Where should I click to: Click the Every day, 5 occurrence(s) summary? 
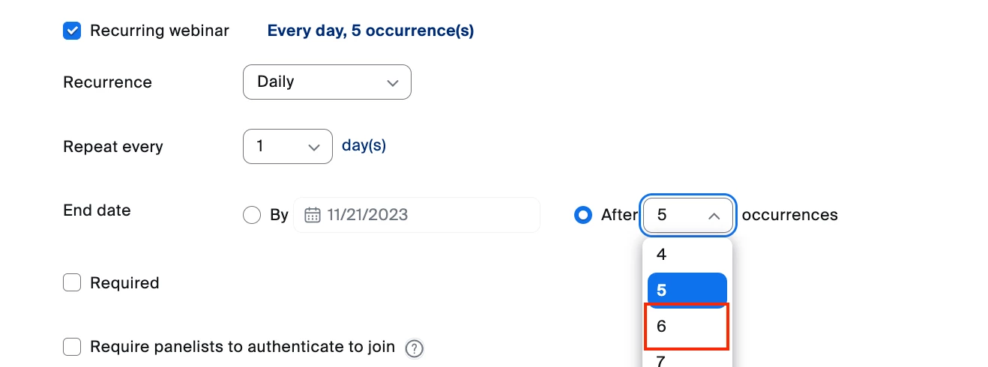click(370, 31)
